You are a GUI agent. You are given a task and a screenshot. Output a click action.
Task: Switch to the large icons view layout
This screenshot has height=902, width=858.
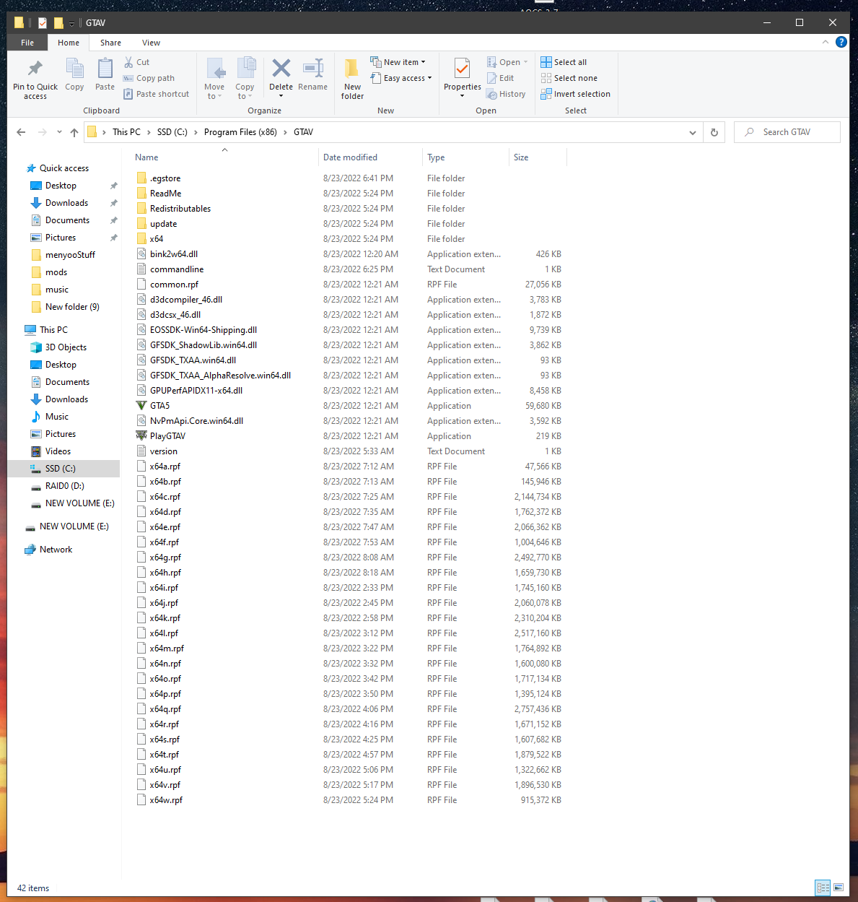[x=839, y=888]
